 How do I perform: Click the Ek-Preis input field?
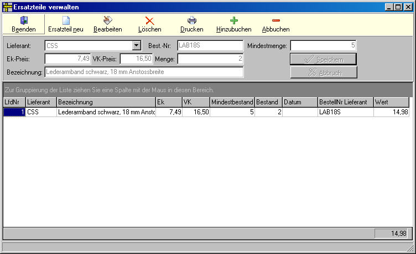point(67,59)
